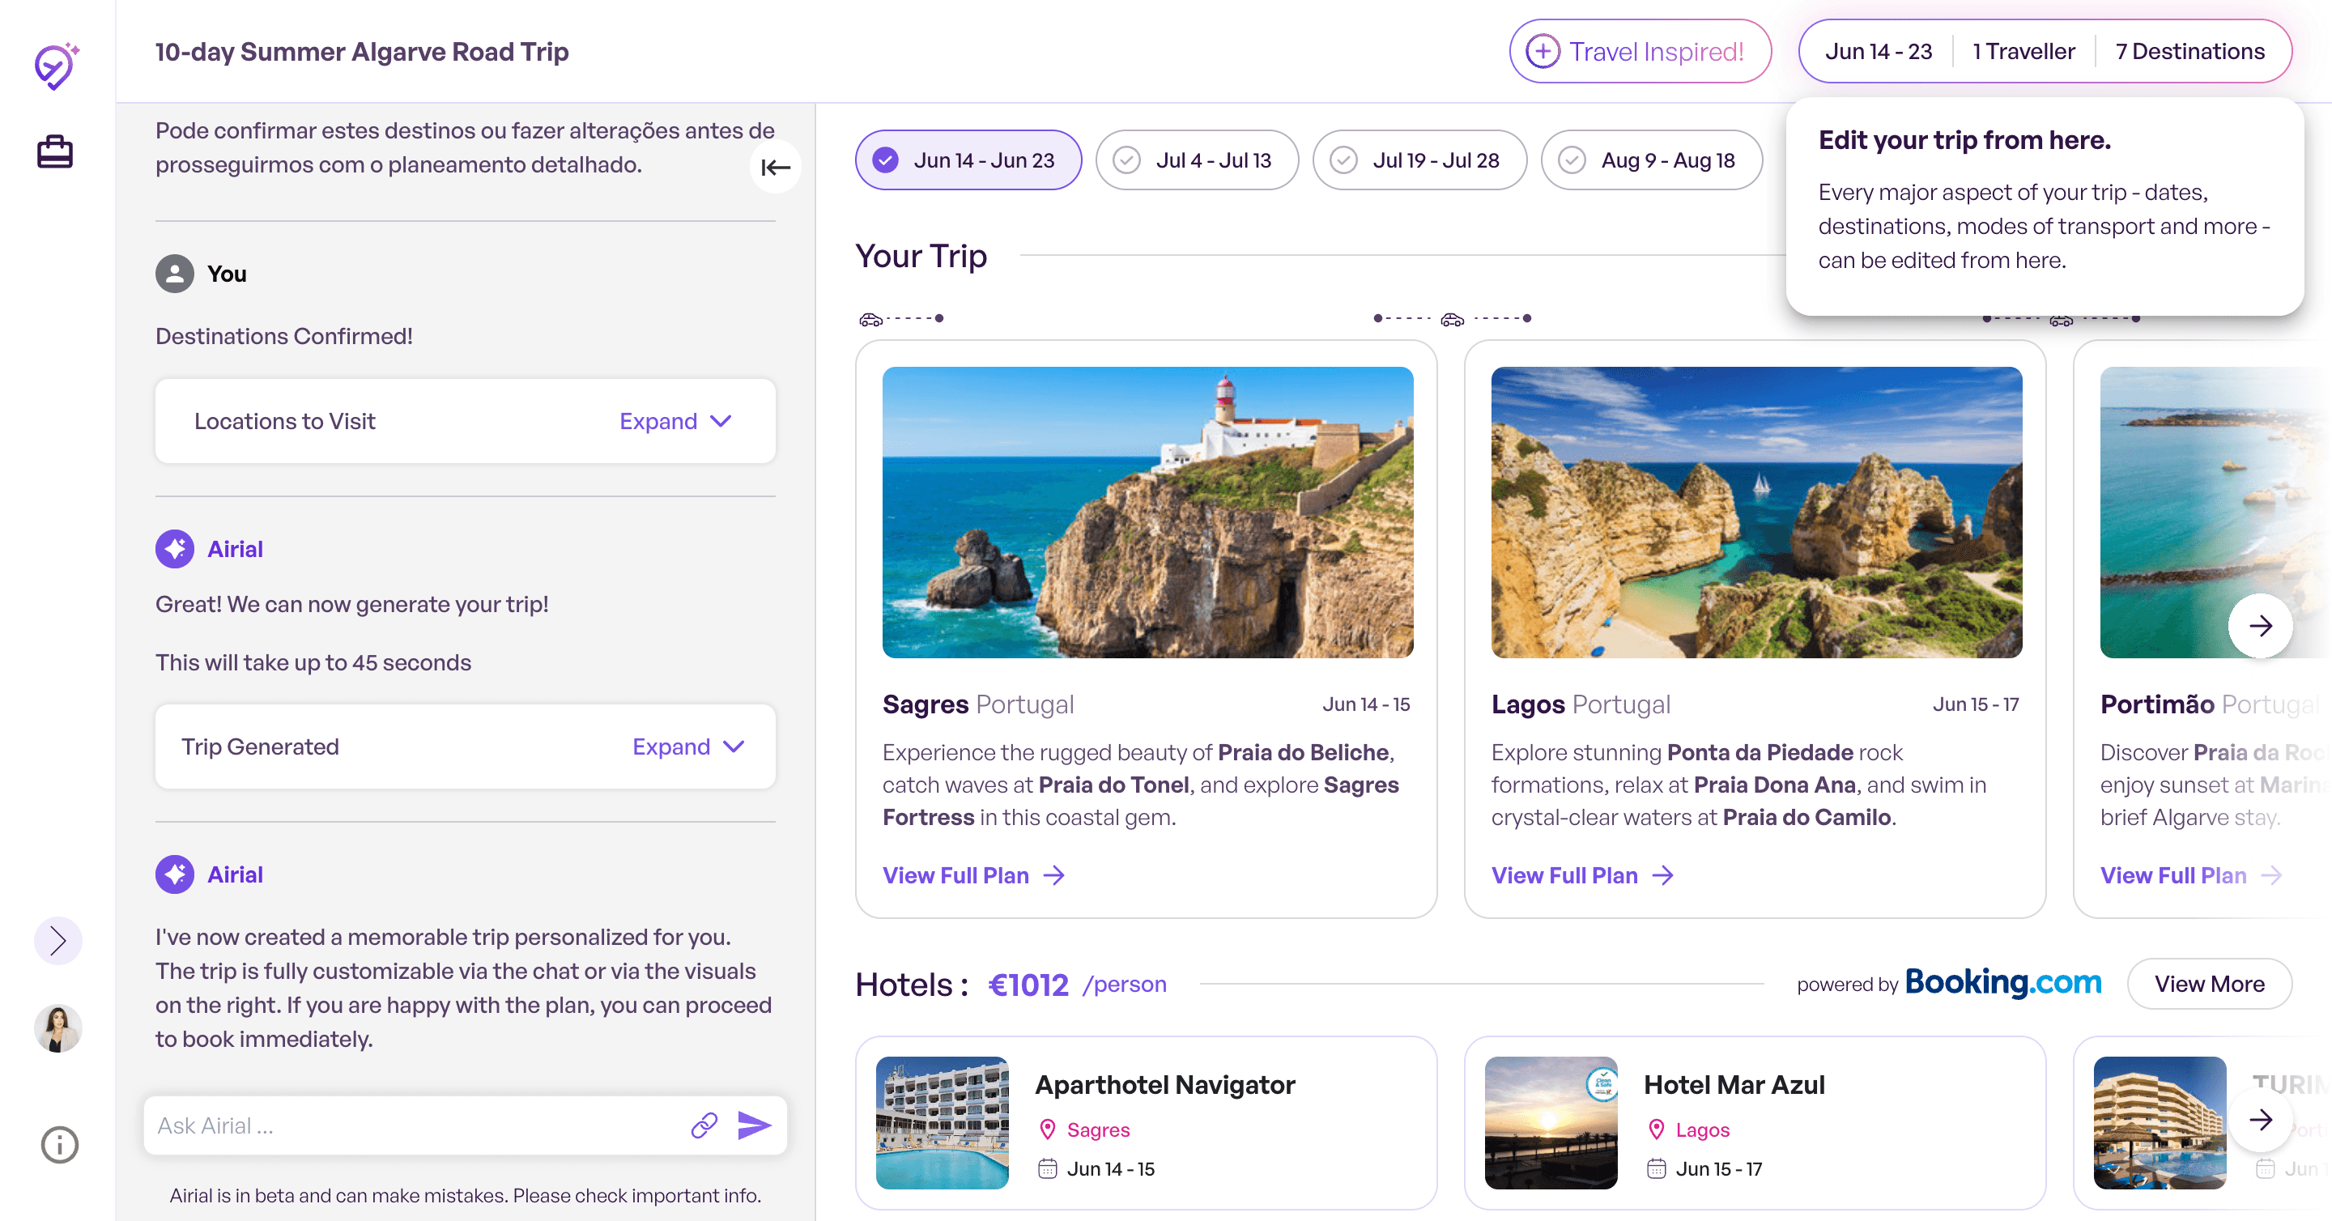Expand the Trip Generated section
This screenshot has width=2332, height=1221.
[688, 747]
